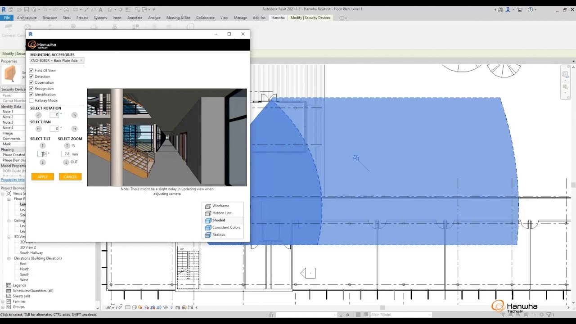This screenshot has height=324, width=576.
Task: Expand the Groups node in Project Browser
Action: click(3, 307)
